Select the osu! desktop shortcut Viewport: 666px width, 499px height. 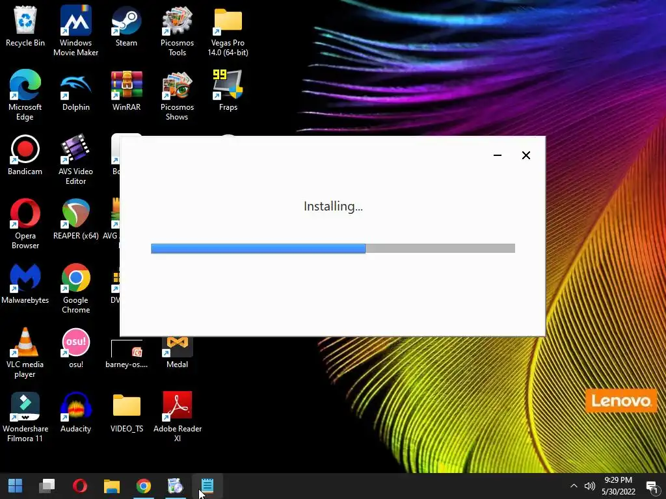[x=75, y=348]
